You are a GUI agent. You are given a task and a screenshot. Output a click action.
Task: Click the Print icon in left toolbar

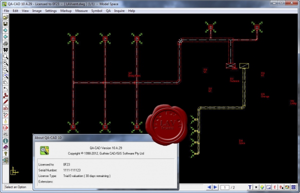pyautogui.click(x=5, y=43)
